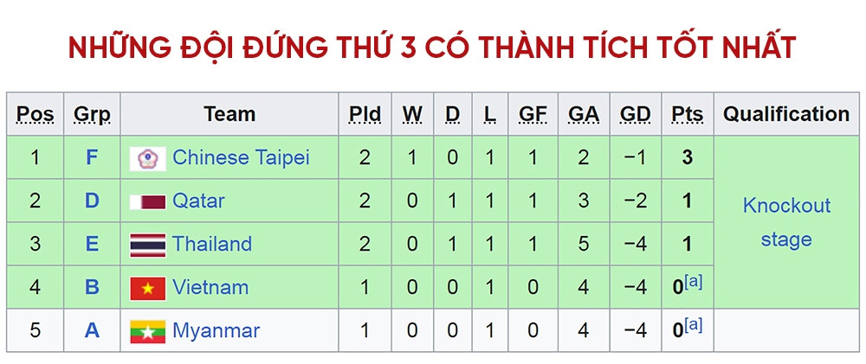The width and height of the screenshot is (866, 364).
Task: Open the Myanmar team link
Action: coord(216,330)
